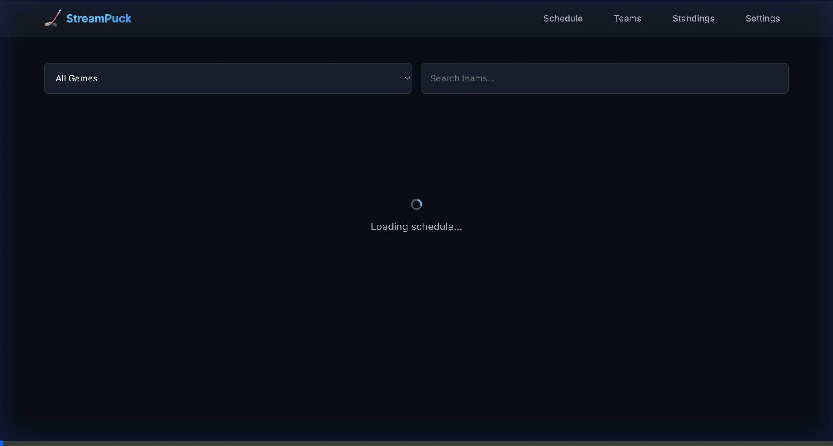Click the blue progress indicator at bottom-left
Image resolution: width=833 pixels, height=446 pixels.
point(1,443)
